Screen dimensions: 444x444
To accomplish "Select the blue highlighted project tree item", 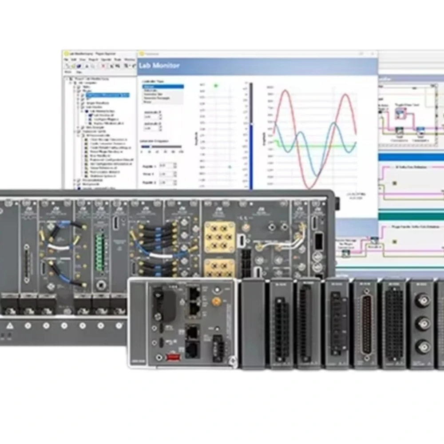I will 107,95.
